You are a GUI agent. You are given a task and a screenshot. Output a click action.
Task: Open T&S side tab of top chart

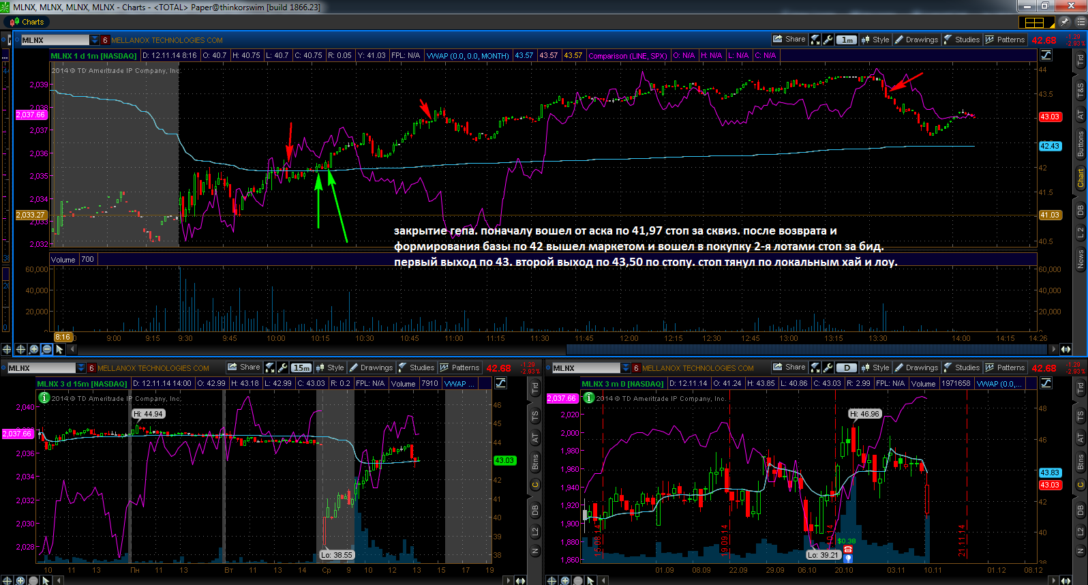click(1081, 89)
